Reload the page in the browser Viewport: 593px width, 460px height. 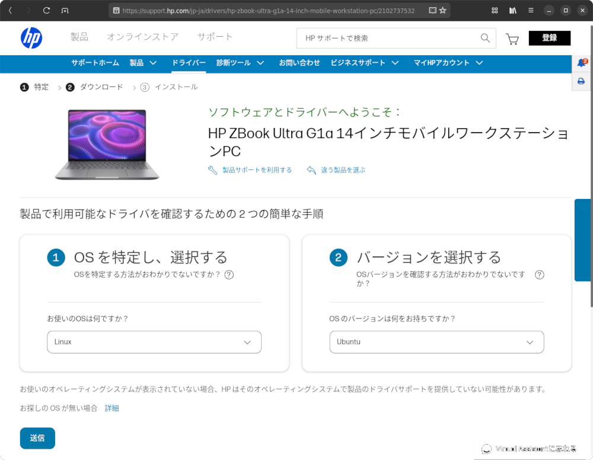point(46,10)
